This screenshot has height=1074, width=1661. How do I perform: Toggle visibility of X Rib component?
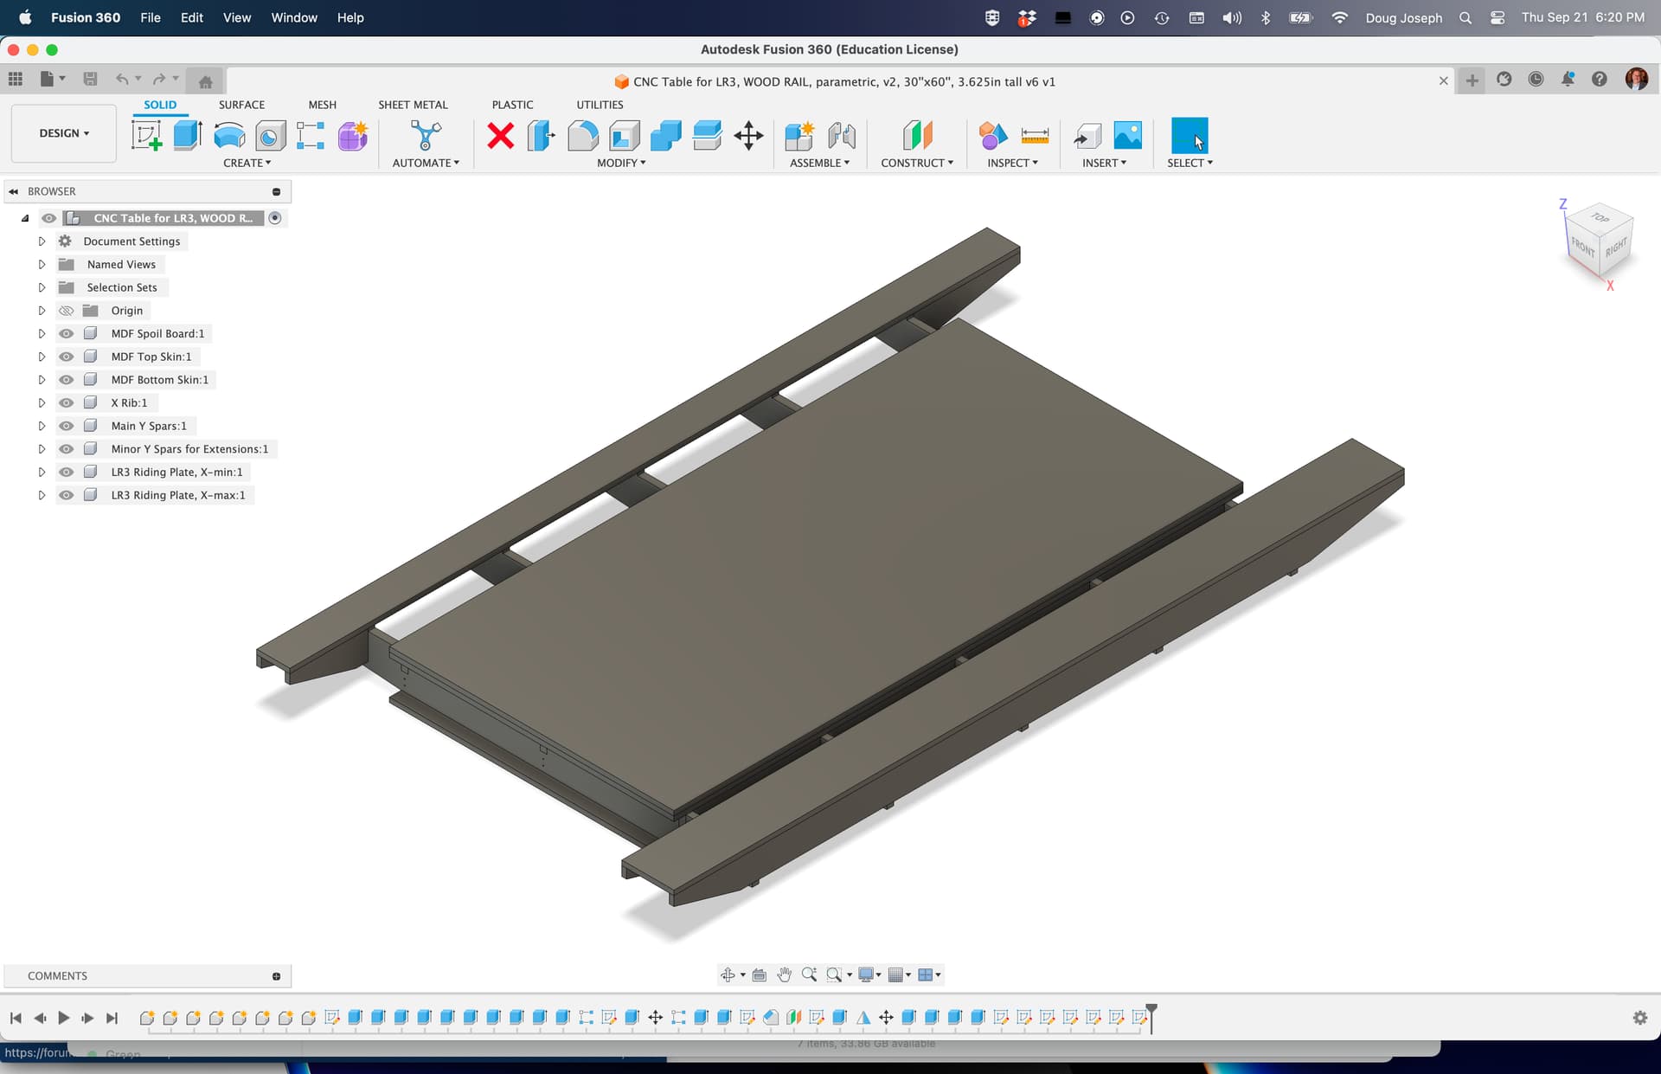pos(67,402)
